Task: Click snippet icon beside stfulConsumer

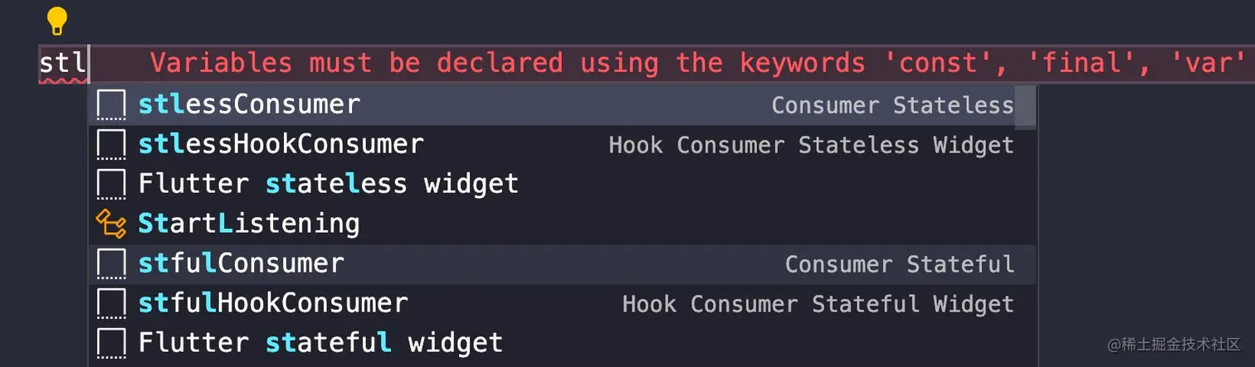Action: pyautogui.click(x=111, y=264)
